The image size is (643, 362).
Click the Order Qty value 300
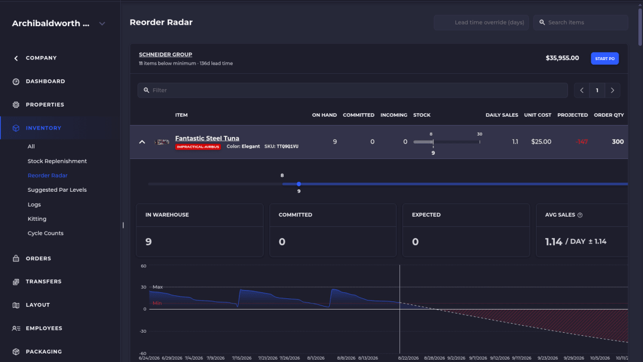coord(617,142)
